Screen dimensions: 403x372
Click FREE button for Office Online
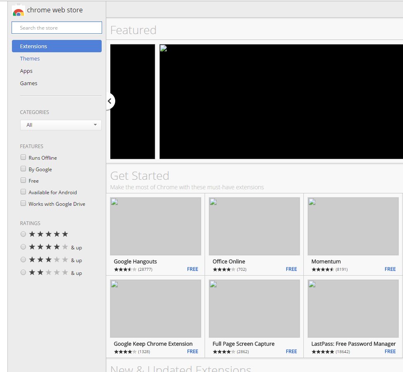pyautogui.click(x=291, y=269)
